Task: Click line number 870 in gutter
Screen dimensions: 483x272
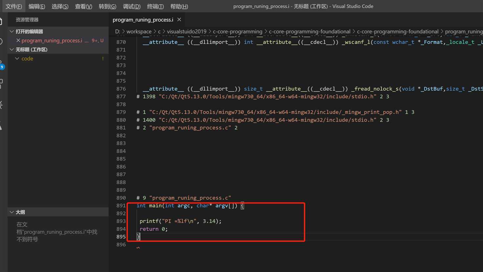Action: point(121,42)
